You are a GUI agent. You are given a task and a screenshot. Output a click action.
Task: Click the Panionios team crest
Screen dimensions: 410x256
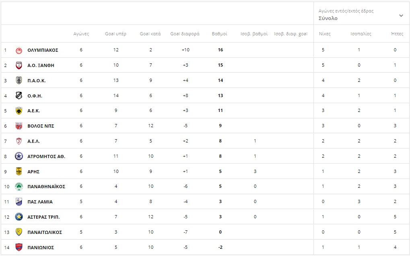pyautogui.click(x=19, y=247)
